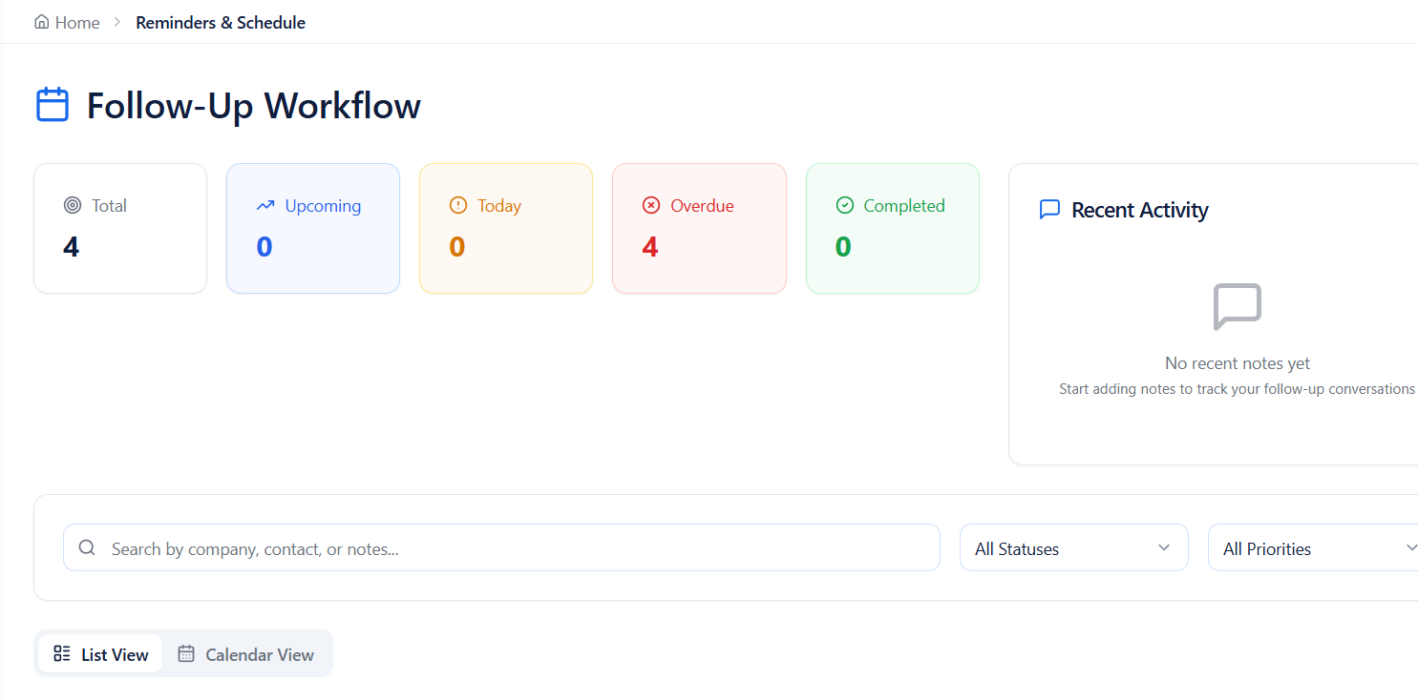Screen dimensions: 1418x700
Task: Click the Today clock alert icon
Action: (x=459, y=204)
